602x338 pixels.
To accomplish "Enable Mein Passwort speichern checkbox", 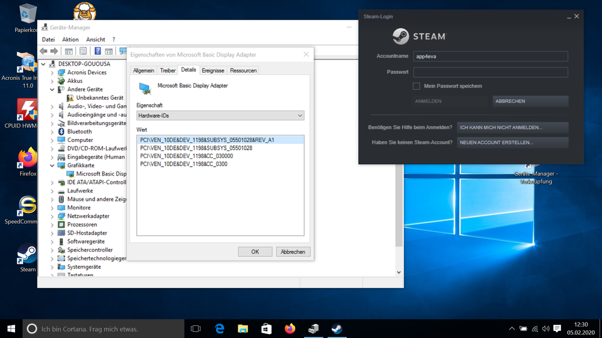I will pos(416,86).
